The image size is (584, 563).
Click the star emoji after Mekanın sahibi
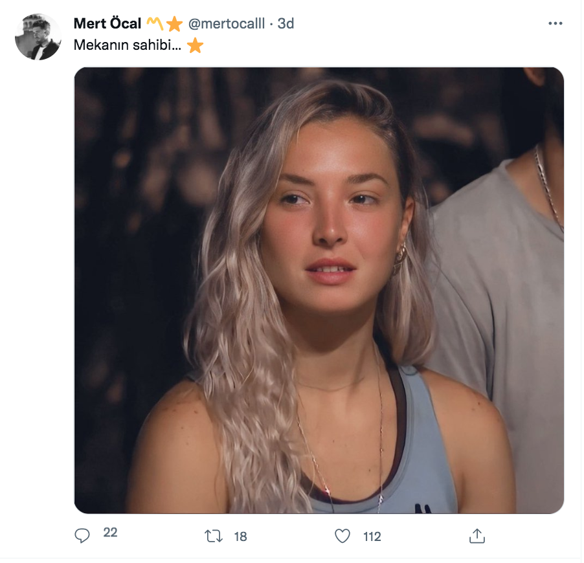click(x=195, y=45)
